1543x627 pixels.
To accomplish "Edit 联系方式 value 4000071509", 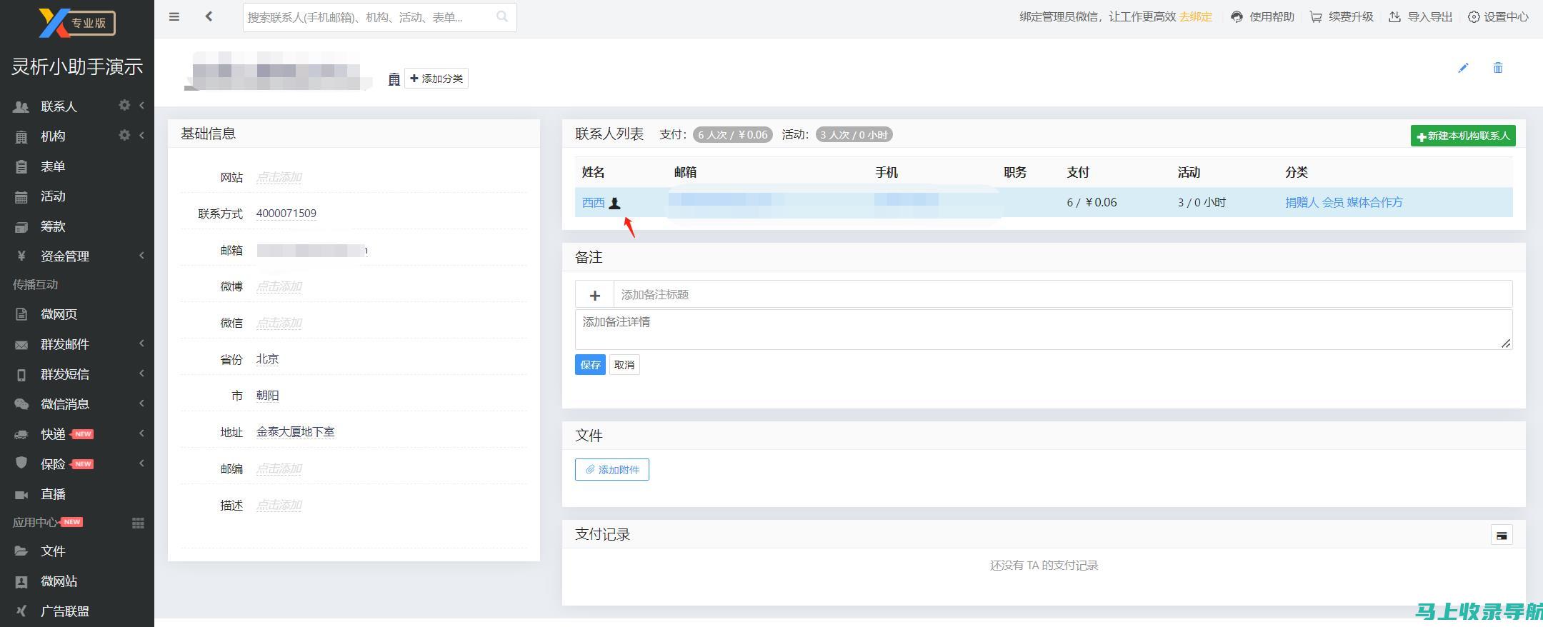I will (286, 214).
